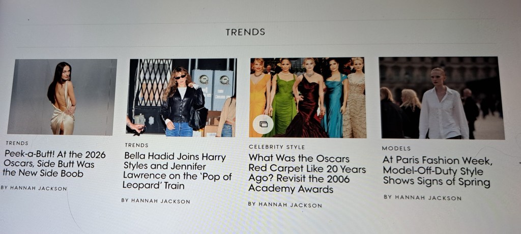Open the Peek-a-Butt 2026 Oscars article headline
The width and height of the screenshot is (521, 234).
(x=54, y=164)
